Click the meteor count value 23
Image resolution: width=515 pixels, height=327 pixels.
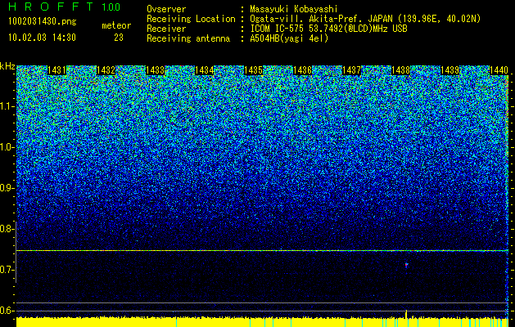(119, 38)
